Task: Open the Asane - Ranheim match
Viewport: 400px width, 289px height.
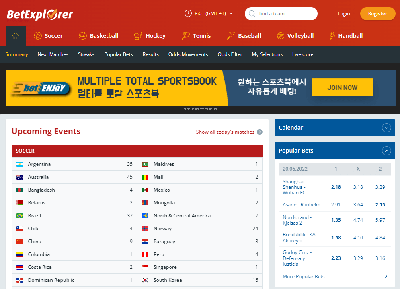Action: click(301, 205)
